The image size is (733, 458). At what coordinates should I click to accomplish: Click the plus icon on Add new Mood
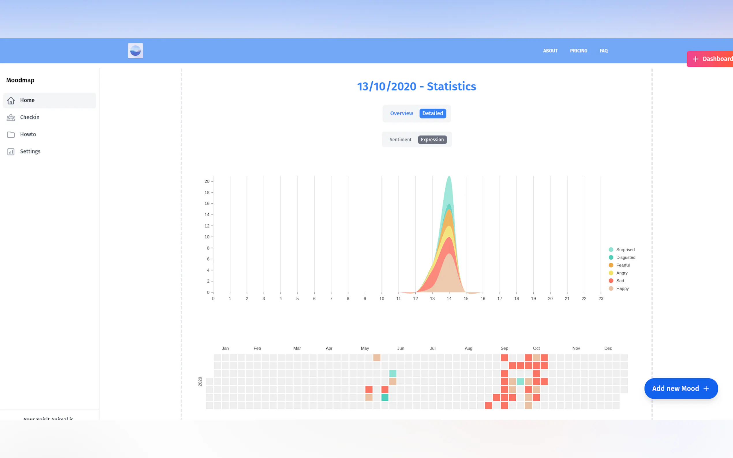(706, 388)
